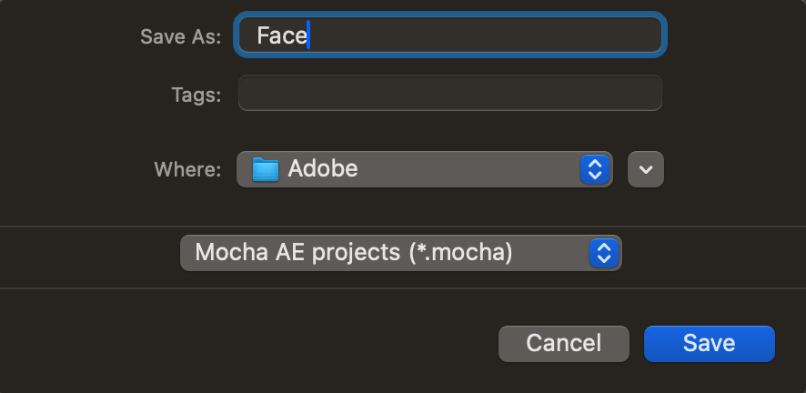Click the Tags: label
806x393 pixels.
coord(196,95)
